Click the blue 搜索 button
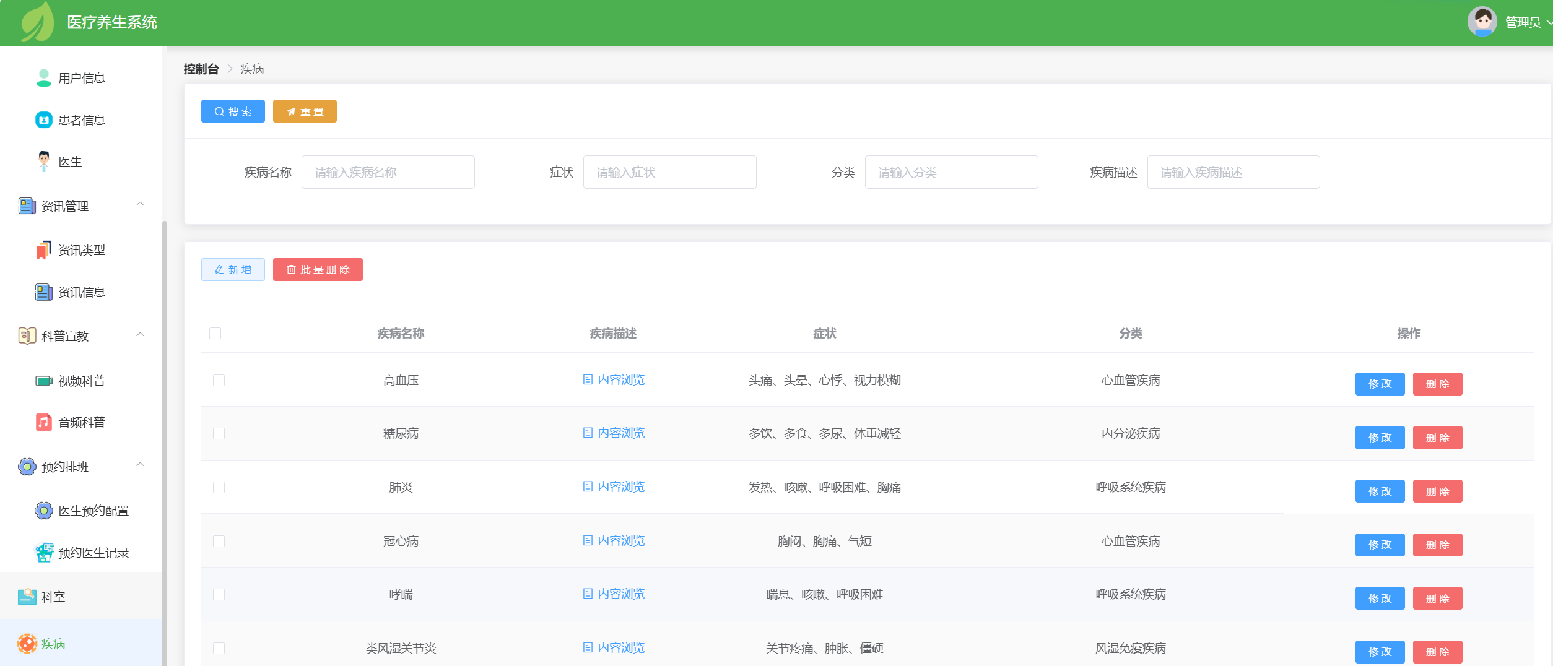This screenshot has height=666, width=1553. (233, 111)
